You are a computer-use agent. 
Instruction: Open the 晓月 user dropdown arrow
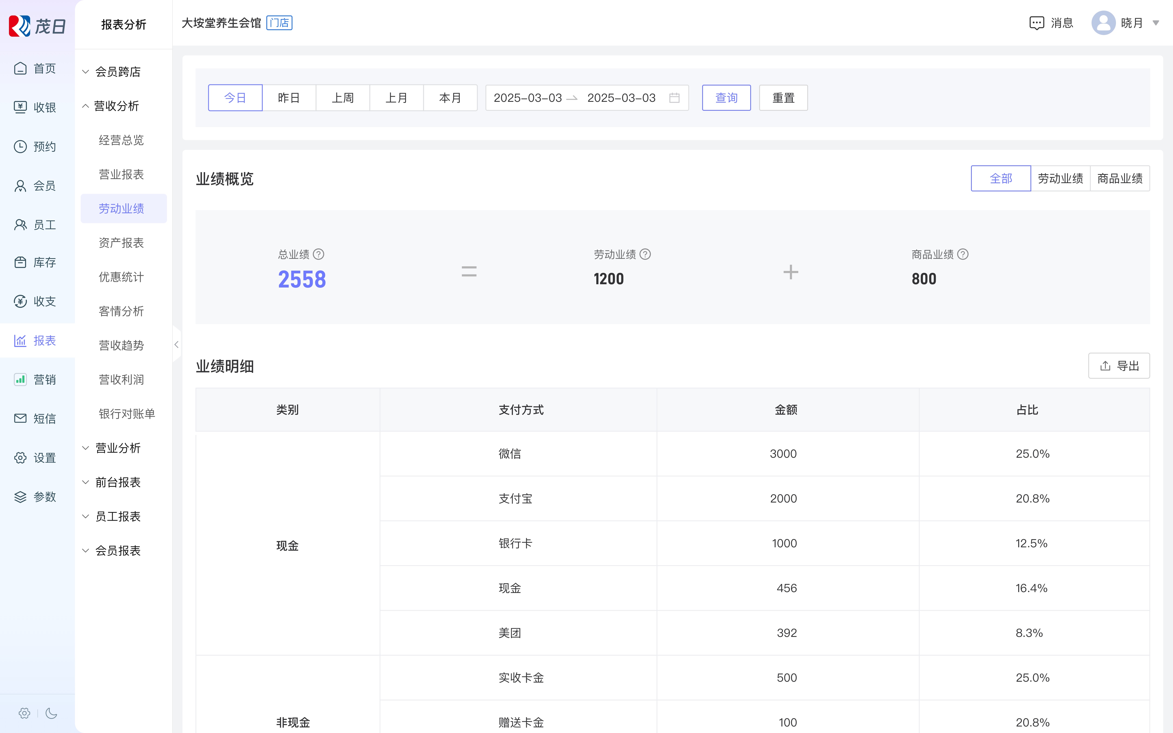point(1156,23)
